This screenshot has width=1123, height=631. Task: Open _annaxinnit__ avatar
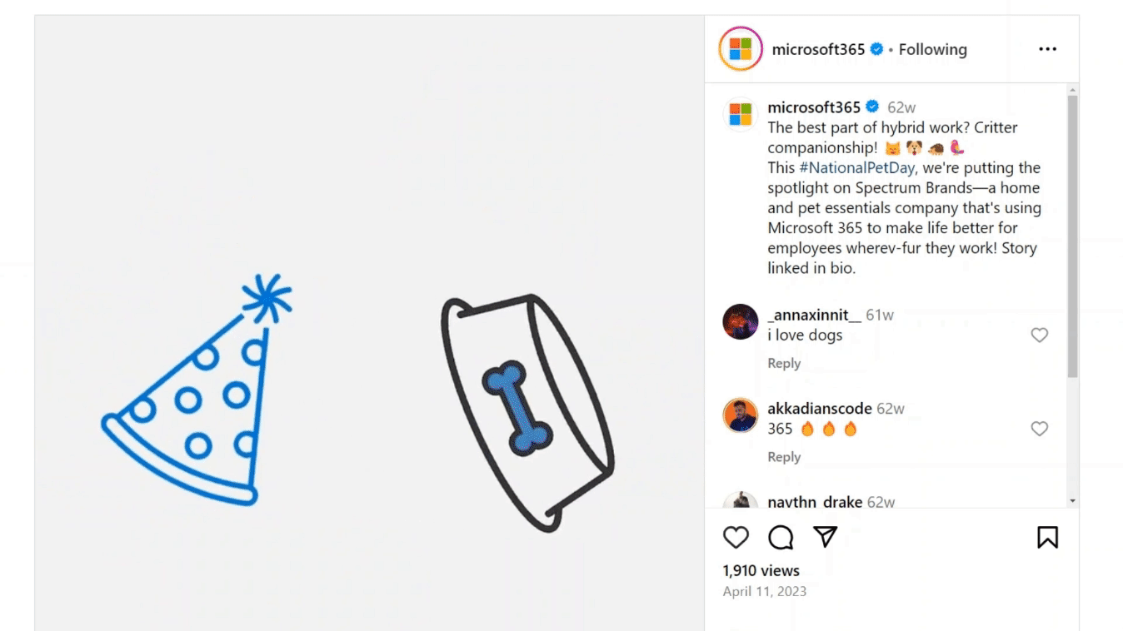[x=740, y=321]
